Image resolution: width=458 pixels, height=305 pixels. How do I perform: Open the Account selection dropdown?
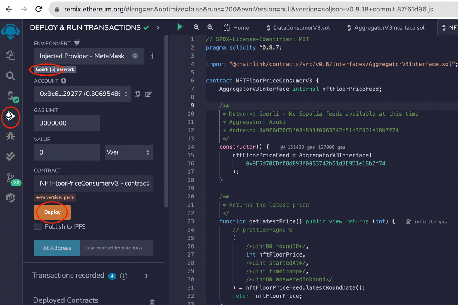[x=82, y=94]
